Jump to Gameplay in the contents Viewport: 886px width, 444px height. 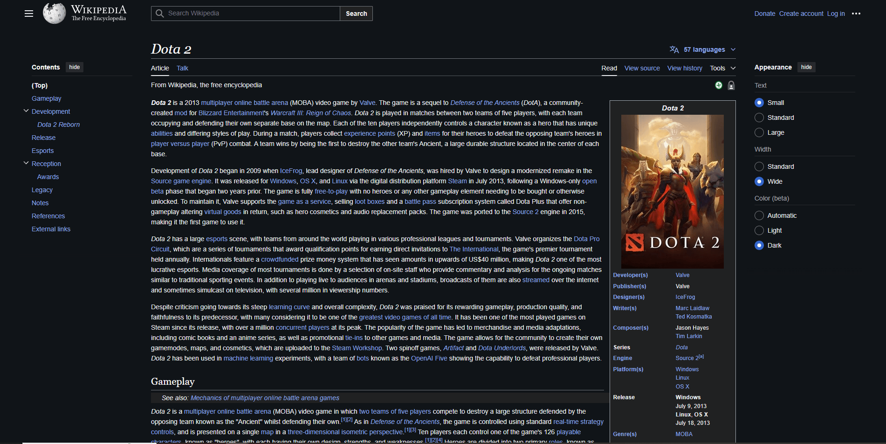[x=47, y=98]
